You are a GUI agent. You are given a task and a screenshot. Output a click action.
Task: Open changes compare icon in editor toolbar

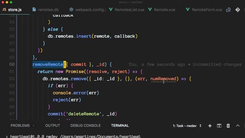click(228, 10)
